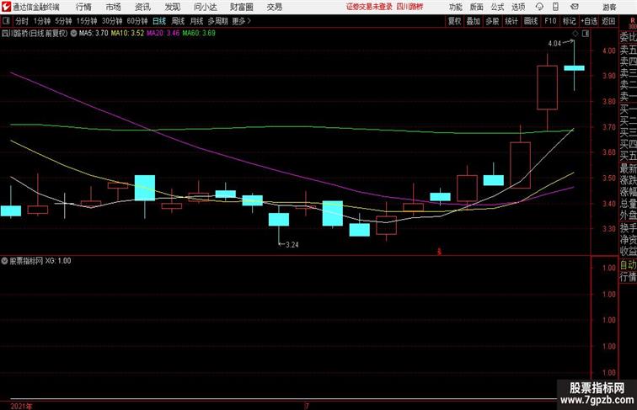Click the 3.30 price axis label
The image size is (637, 410).
[x=609, y=228]
